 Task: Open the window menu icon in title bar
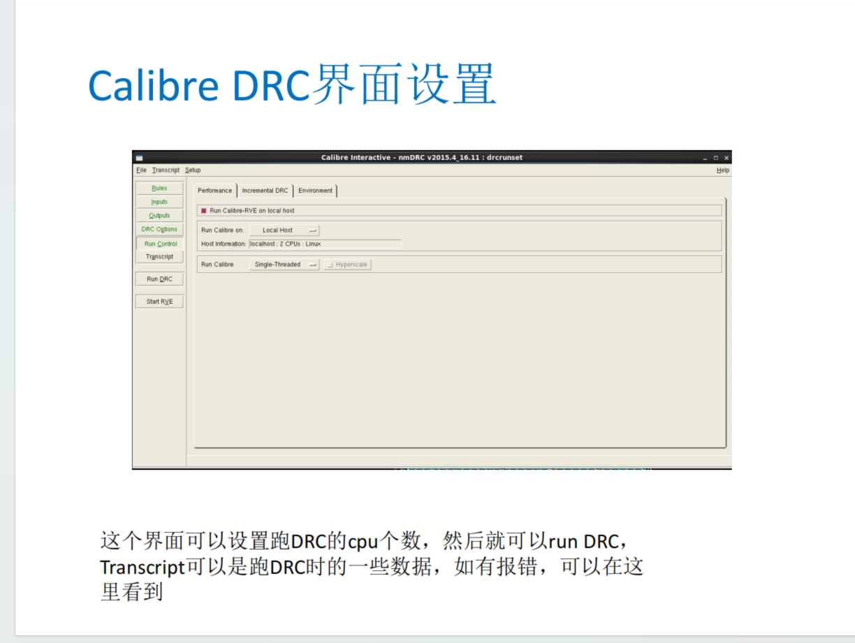[x=139, y=158]
